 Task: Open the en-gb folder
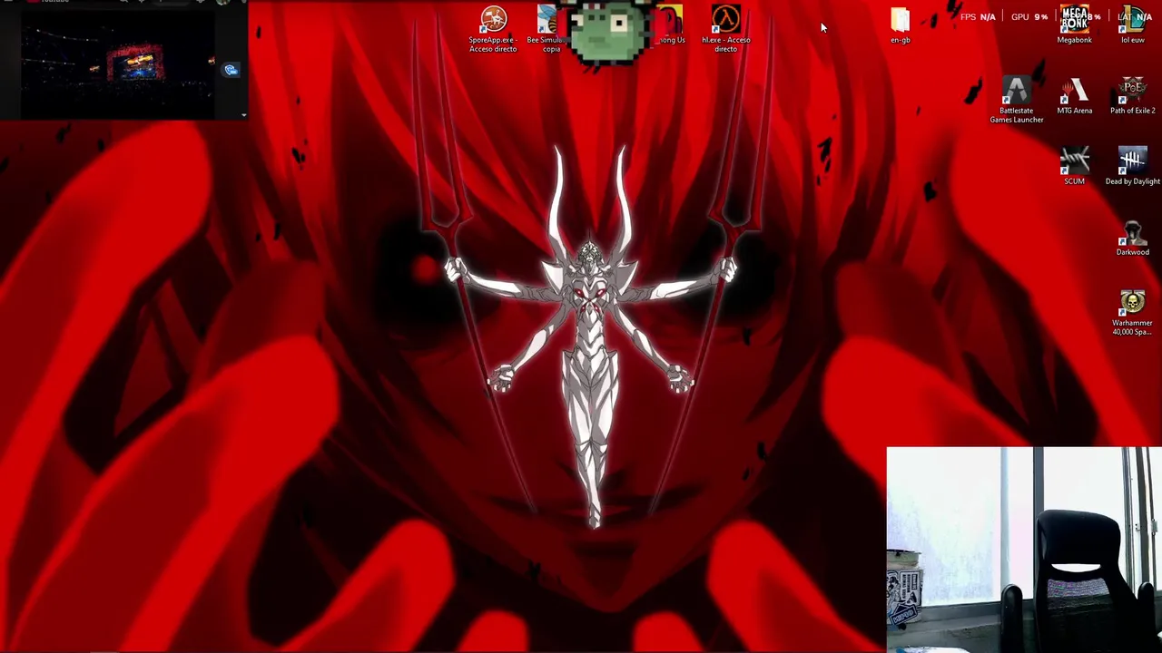click(x=900, y=25)
